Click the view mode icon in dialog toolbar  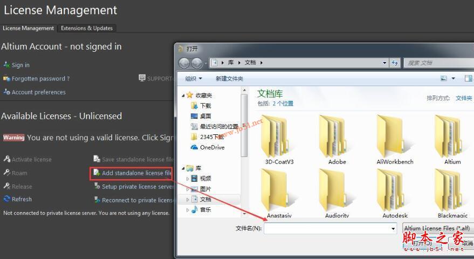444,79
